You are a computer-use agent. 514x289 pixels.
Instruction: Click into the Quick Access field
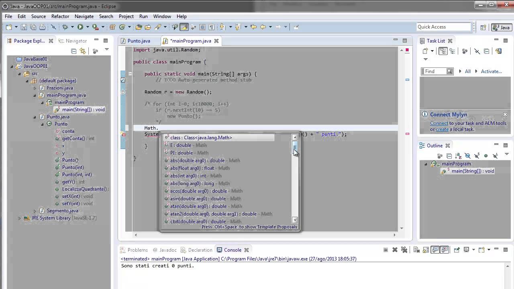coord(444,27)
